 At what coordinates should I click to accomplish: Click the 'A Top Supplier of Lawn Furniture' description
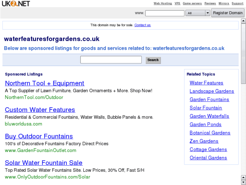(79, 91)
